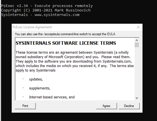Viewport: 157px width, 121px height.
Task: Click the /accepteula command-line hint text
Action: [65, 34]
